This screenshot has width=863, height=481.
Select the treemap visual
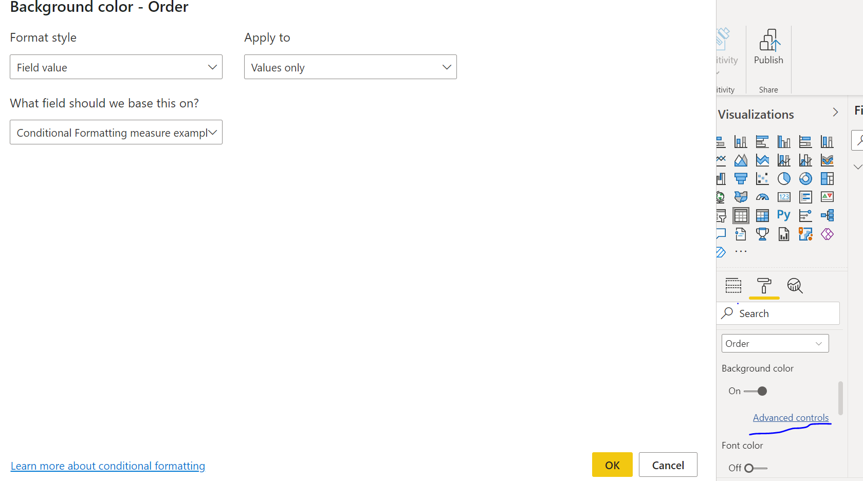[x=827, y=179]
